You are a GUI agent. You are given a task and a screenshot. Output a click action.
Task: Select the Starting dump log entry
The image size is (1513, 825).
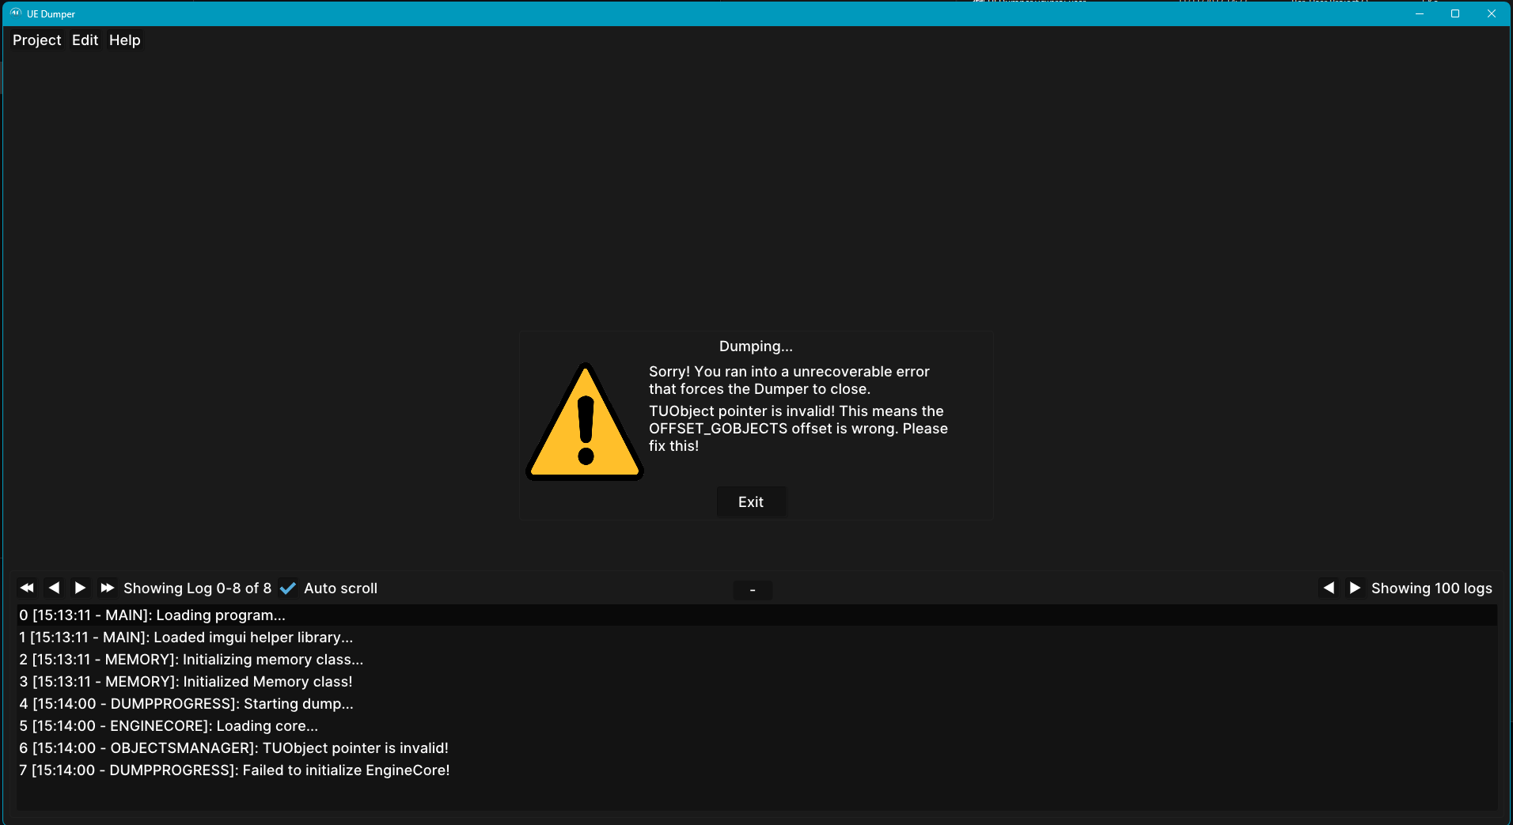coord(186,703)
